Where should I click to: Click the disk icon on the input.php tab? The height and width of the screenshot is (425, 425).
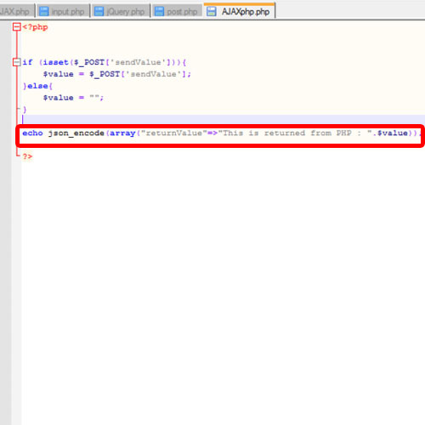coord(43,11)
